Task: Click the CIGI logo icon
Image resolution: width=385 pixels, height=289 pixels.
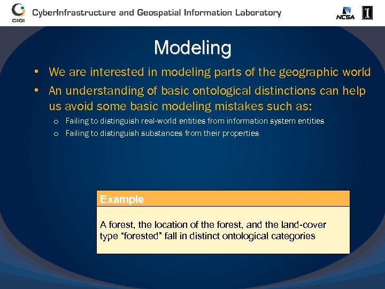Action: 18,13
